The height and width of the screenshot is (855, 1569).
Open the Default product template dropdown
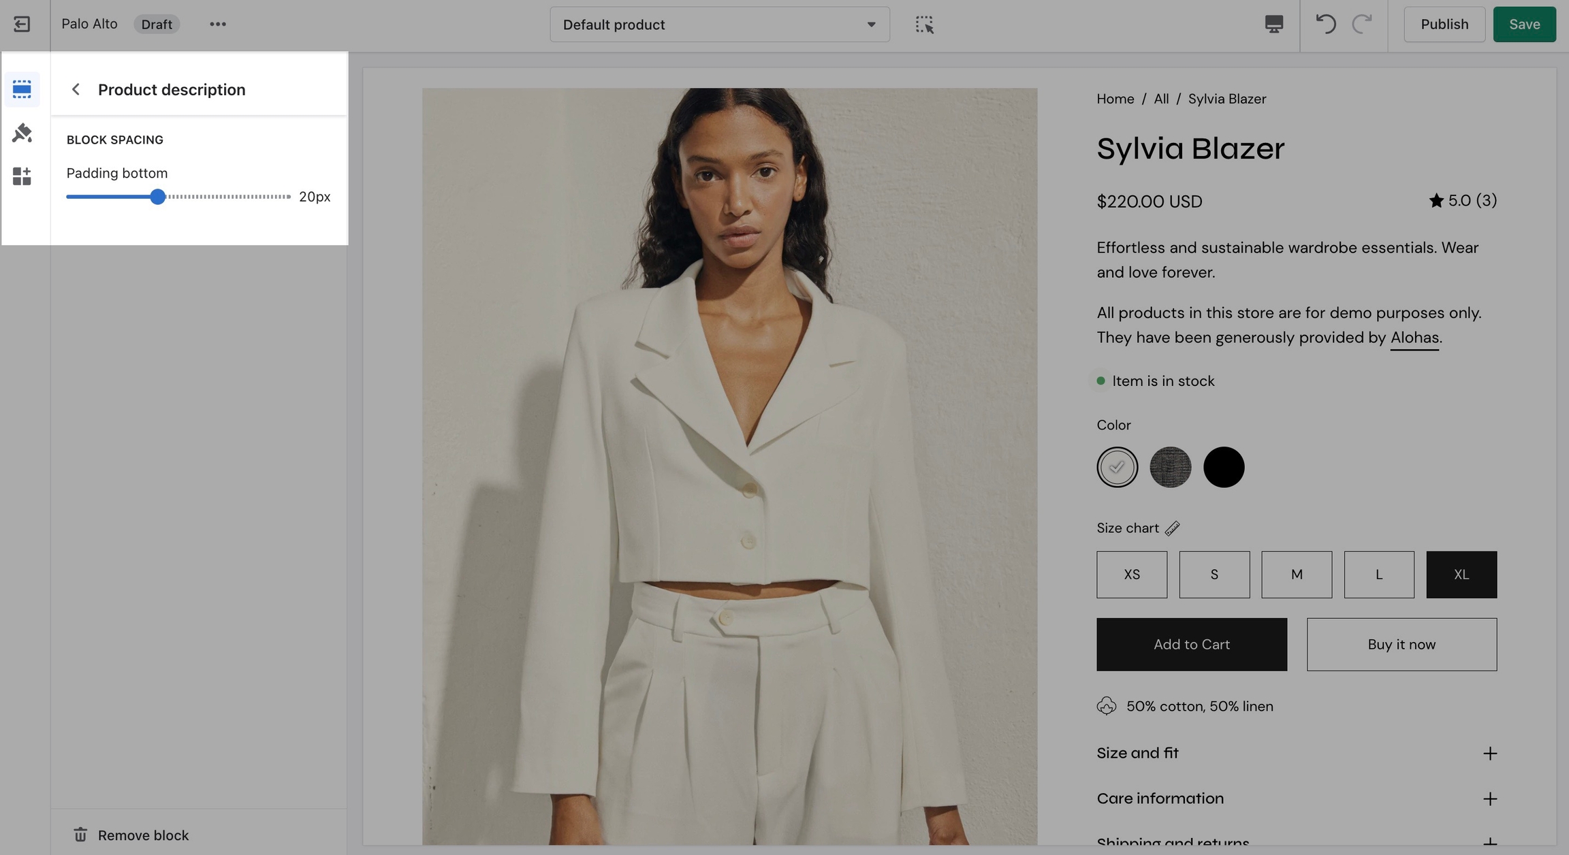tap(719, 25)
